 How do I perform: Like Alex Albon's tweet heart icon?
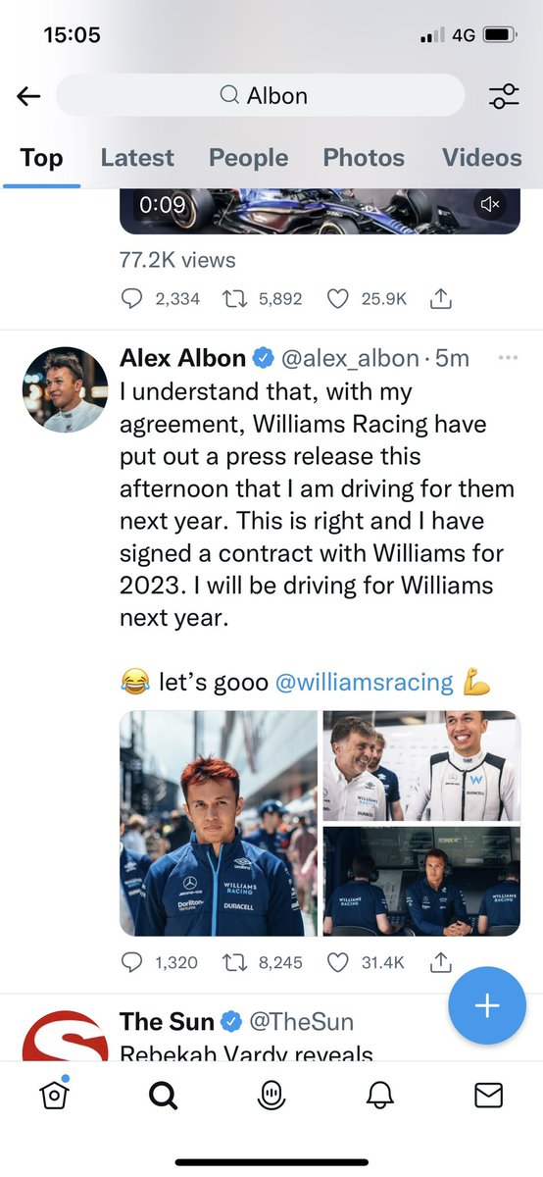(338, 963)
